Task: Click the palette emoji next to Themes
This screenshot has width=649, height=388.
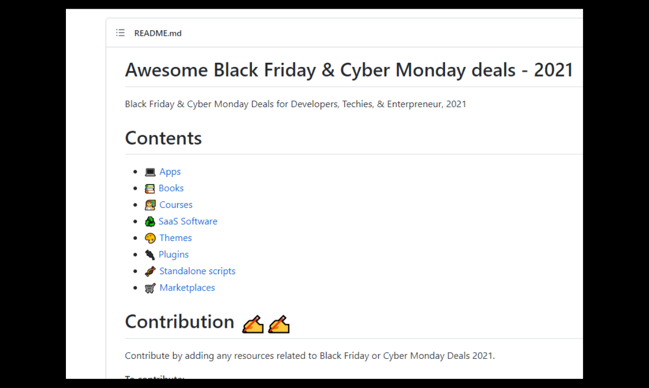Action: click(x=150, y=237)
